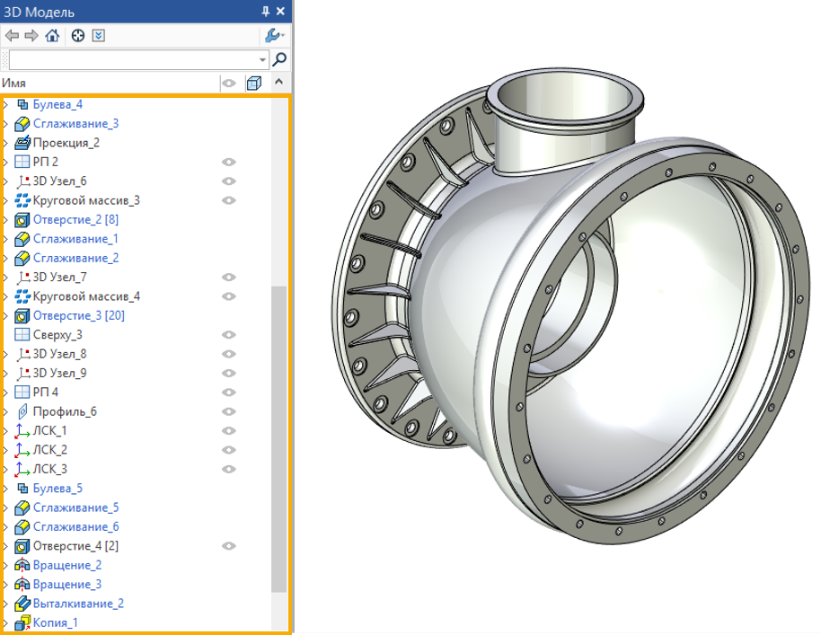The width and height of the screenshot is (821, 635).
Task: Click the forward arrow in 3D Модель panel
Action: coord(31,36)
